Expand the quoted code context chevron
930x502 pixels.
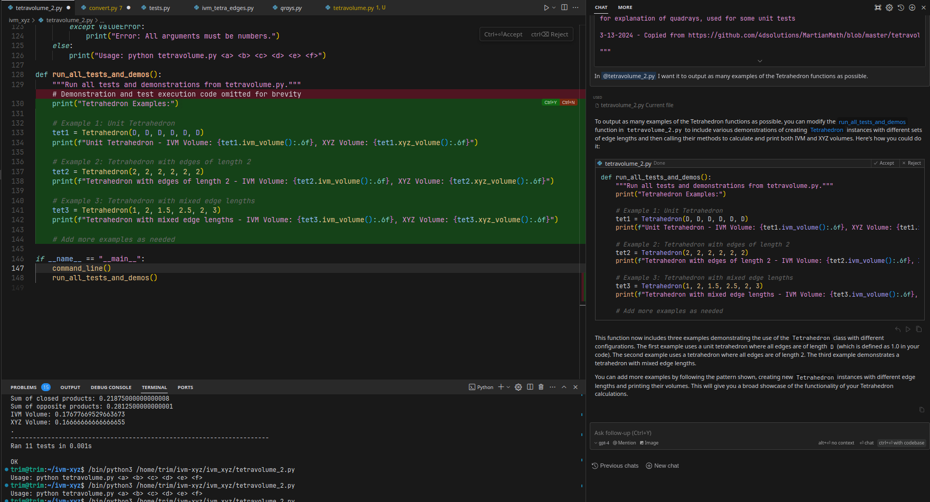click(760, 61)
